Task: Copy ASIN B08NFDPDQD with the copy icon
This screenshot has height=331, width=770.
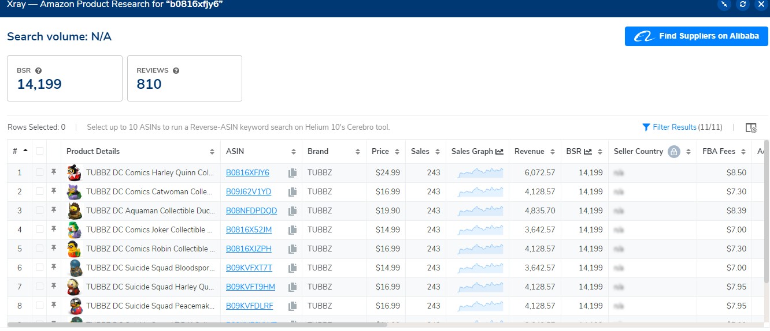Action: tap(293, 210)
